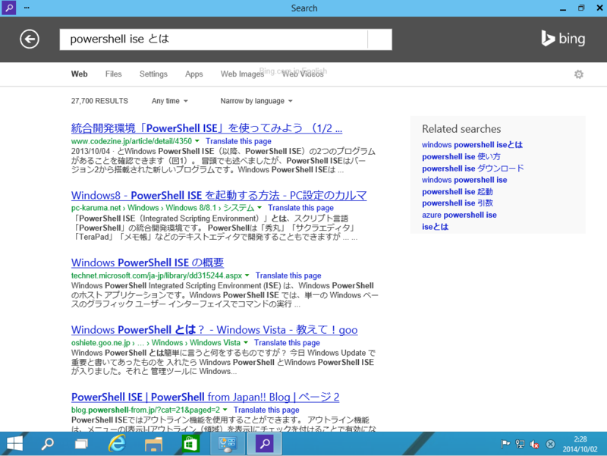This screenshot has width=607, height=456.
Task: Open File Explorer from the taskbar
Action: [153, 444]
